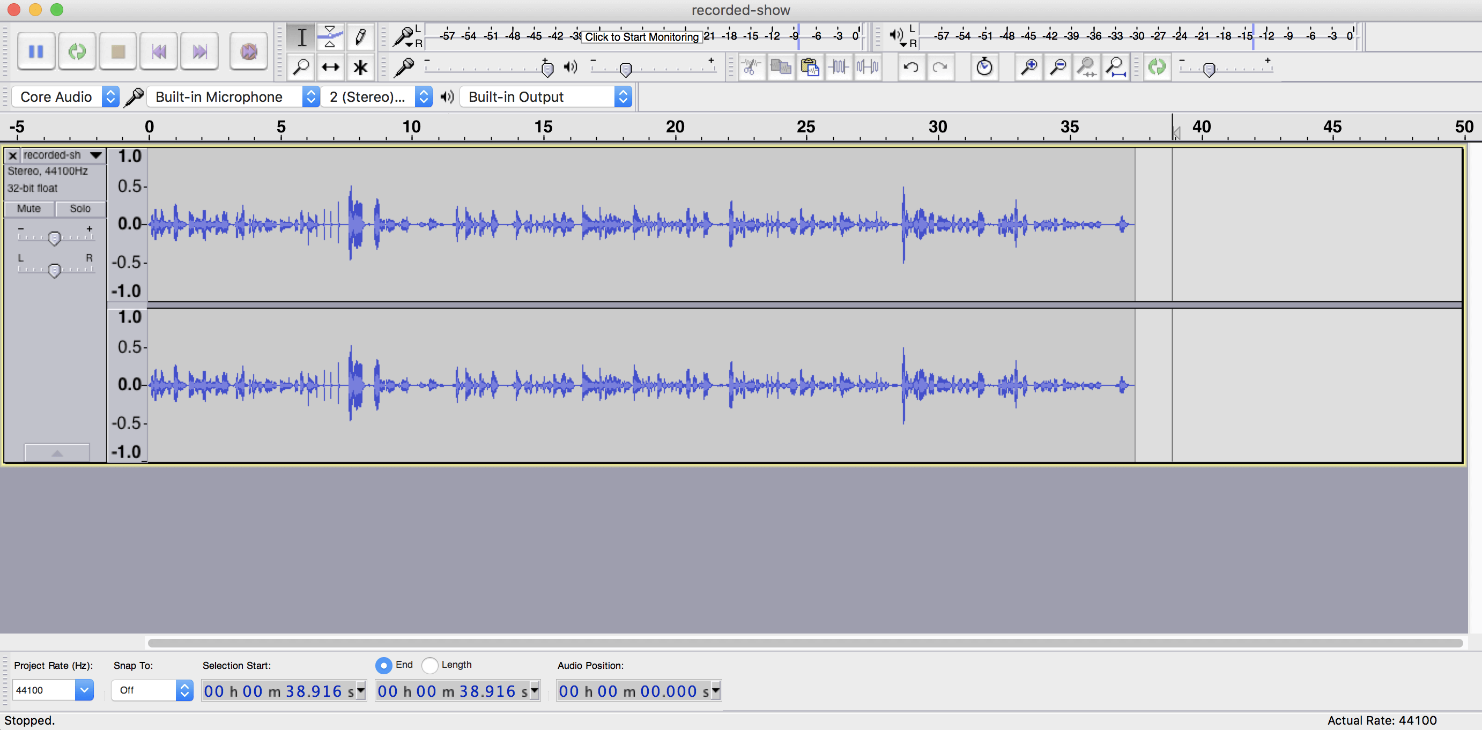The width and height of the screenshot is (1482, 730).
Task: Click the Skip to Start button
Action: click(x=159, y=52)
